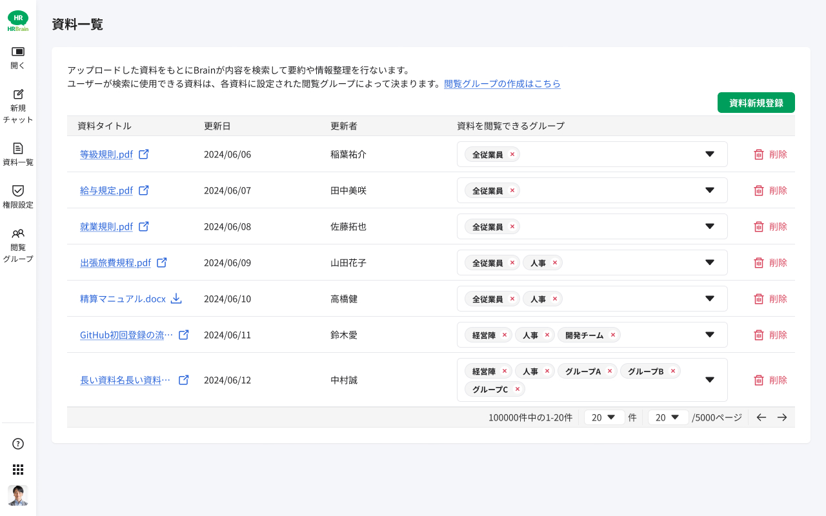Open the 閲覧グループの作成はこちら link
Image resolution: width=826 pixels, height=516 pixels.
point(502,84)
